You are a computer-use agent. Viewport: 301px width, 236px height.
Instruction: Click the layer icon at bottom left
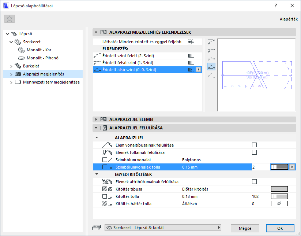[x=96, y=228]
